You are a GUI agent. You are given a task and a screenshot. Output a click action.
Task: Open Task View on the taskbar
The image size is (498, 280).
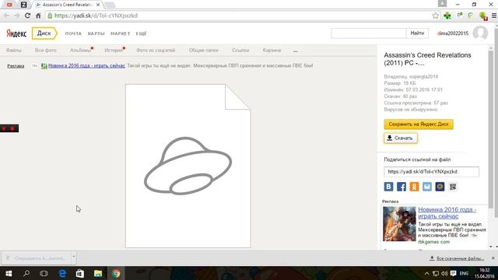44,273
